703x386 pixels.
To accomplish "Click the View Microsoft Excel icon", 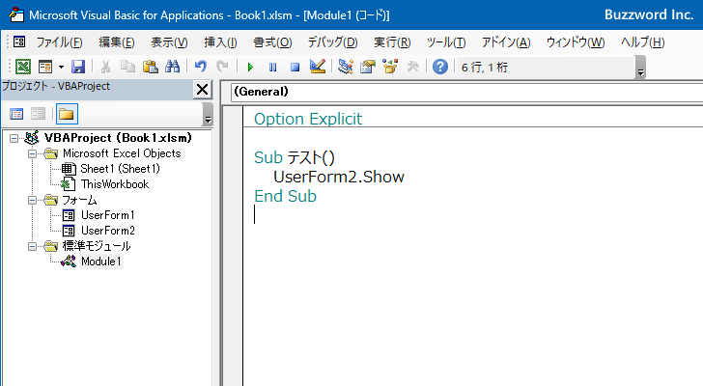I will tap(23, 67).
